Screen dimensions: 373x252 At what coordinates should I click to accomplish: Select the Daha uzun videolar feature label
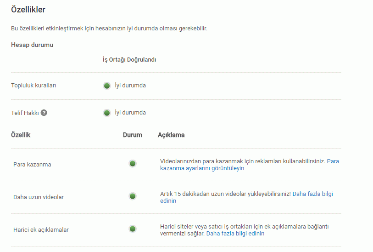pos(39,197)
